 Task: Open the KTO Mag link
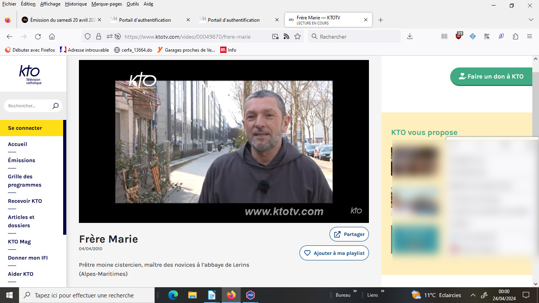(19, 241)
